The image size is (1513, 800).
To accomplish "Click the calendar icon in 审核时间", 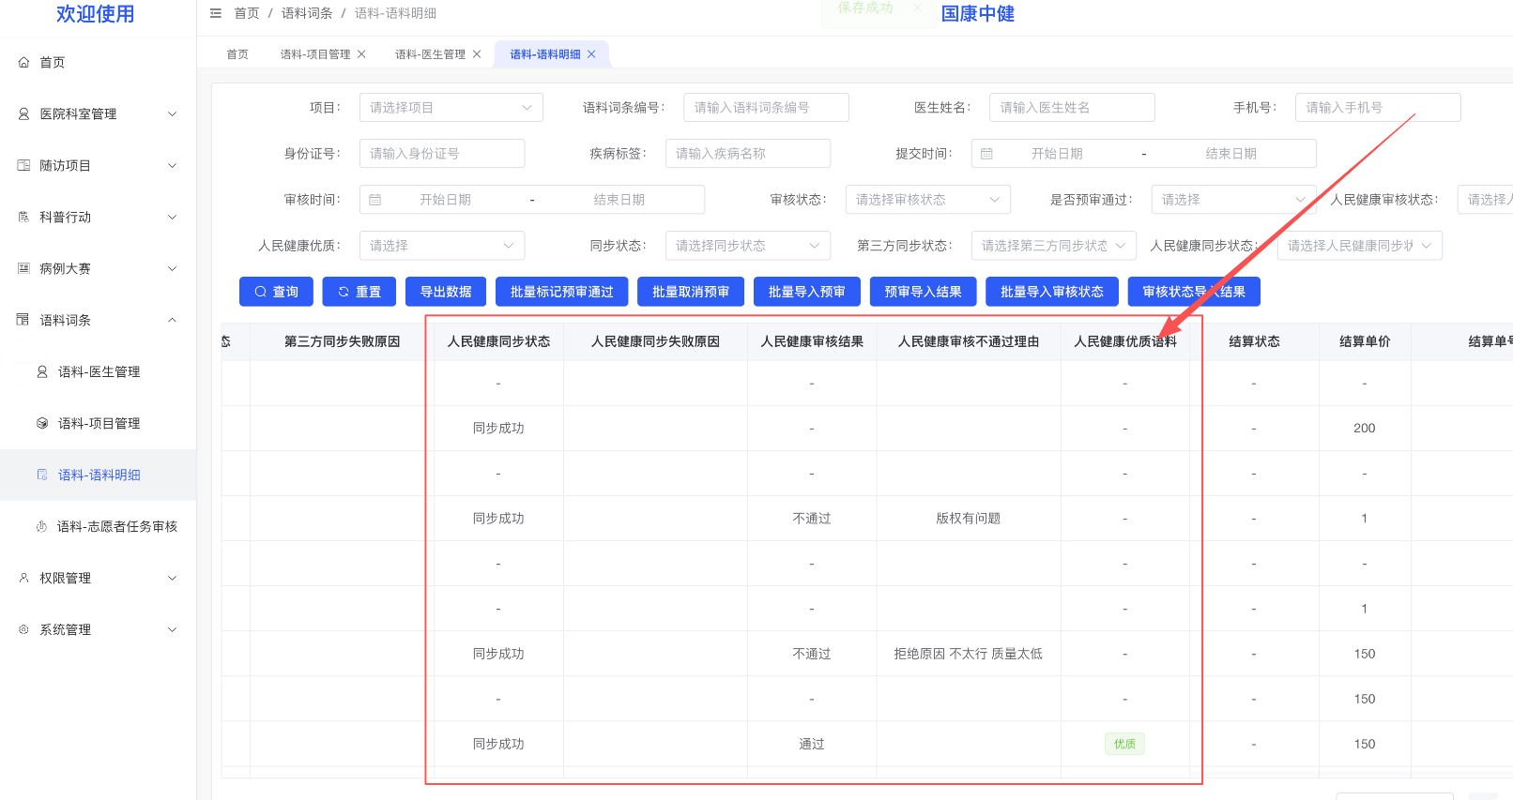I will click(x=375, y=200).
